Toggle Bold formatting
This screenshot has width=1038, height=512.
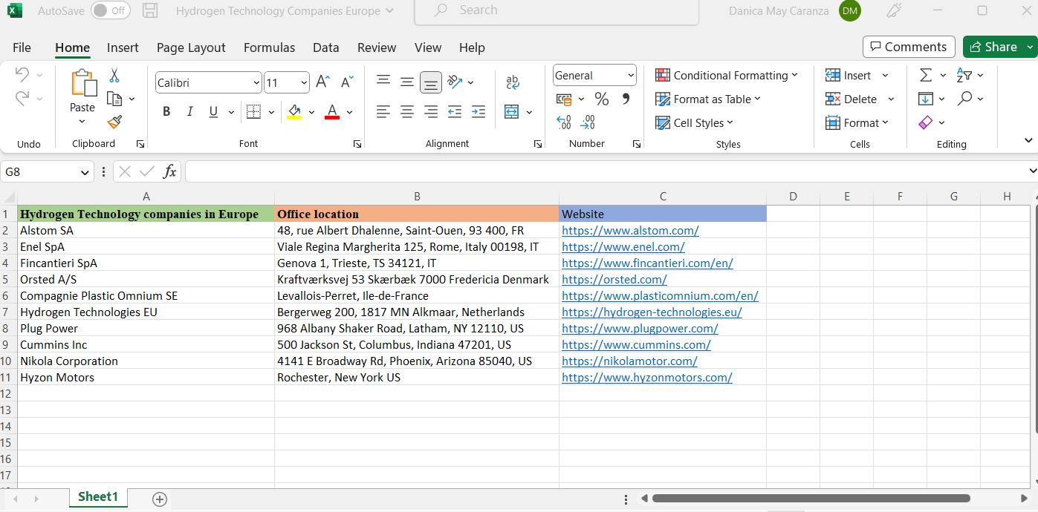coord(166,112)
